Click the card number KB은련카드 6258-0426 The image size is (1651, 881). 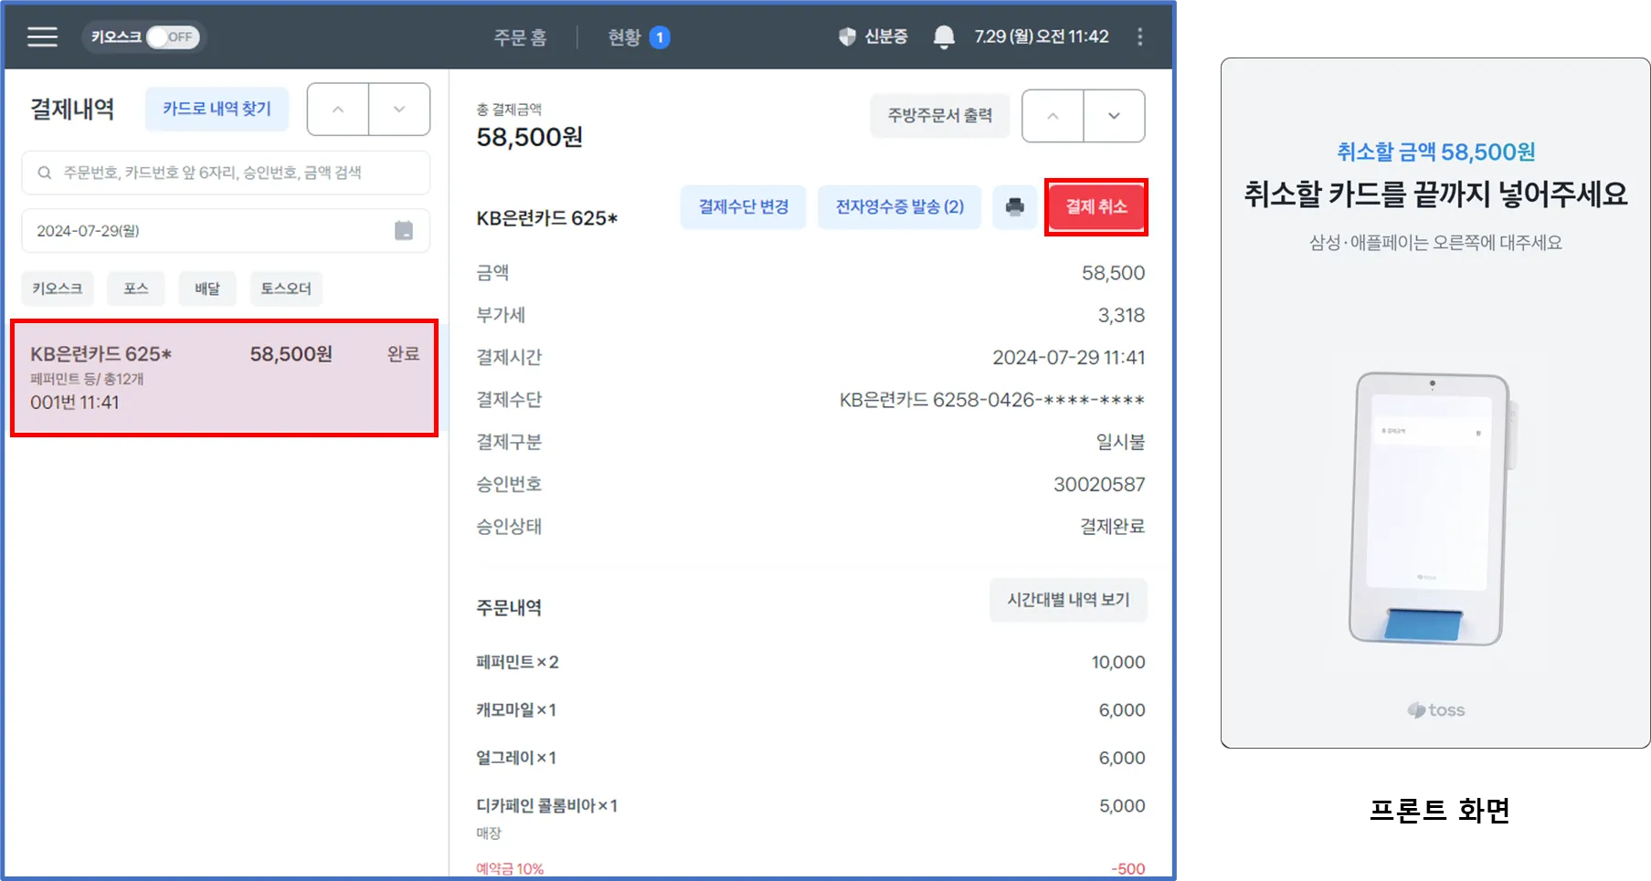[992, 400]
